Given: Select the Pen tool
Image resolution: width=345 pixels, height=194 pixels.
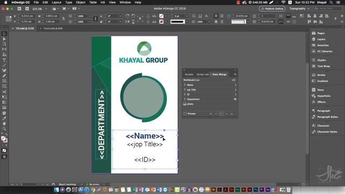Looking at the screenshot, I should 4,71.
